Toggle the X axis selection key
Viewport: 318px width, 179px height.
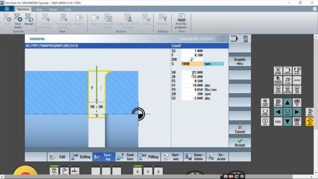(x=138, y=172)
